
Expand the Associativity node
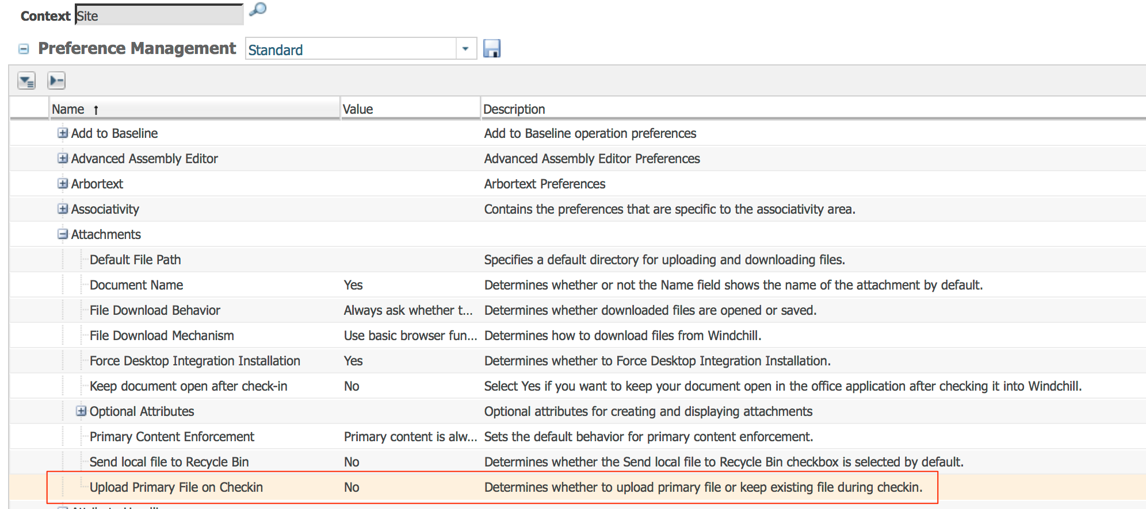(x=63, y=209)
